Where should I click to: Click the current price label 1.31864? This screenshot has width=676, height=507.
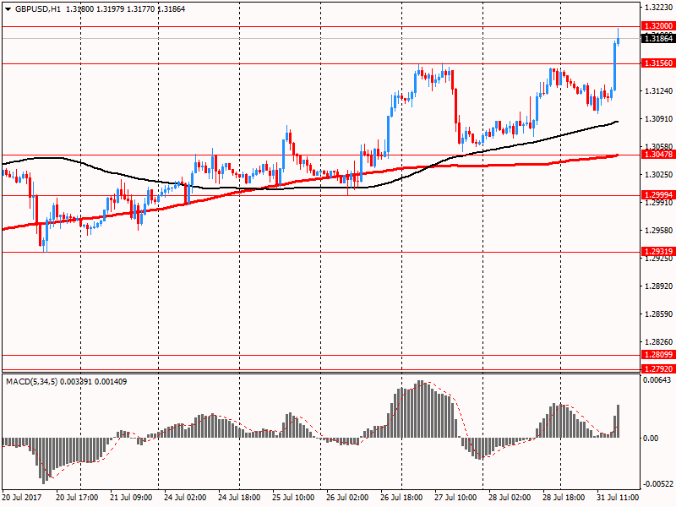[658, 39]
